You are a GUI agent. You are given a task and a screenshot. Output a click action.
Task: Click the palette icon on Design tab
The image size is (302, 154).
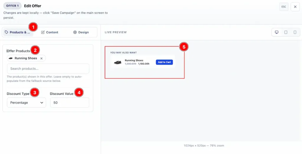pos(75,32)
